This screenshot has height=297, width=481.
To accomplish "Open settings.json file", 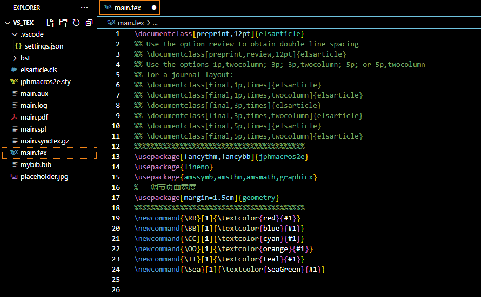I will point(44,46).
